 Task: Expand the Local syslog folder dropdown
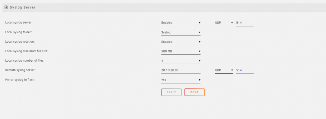[x=181, y=32]
